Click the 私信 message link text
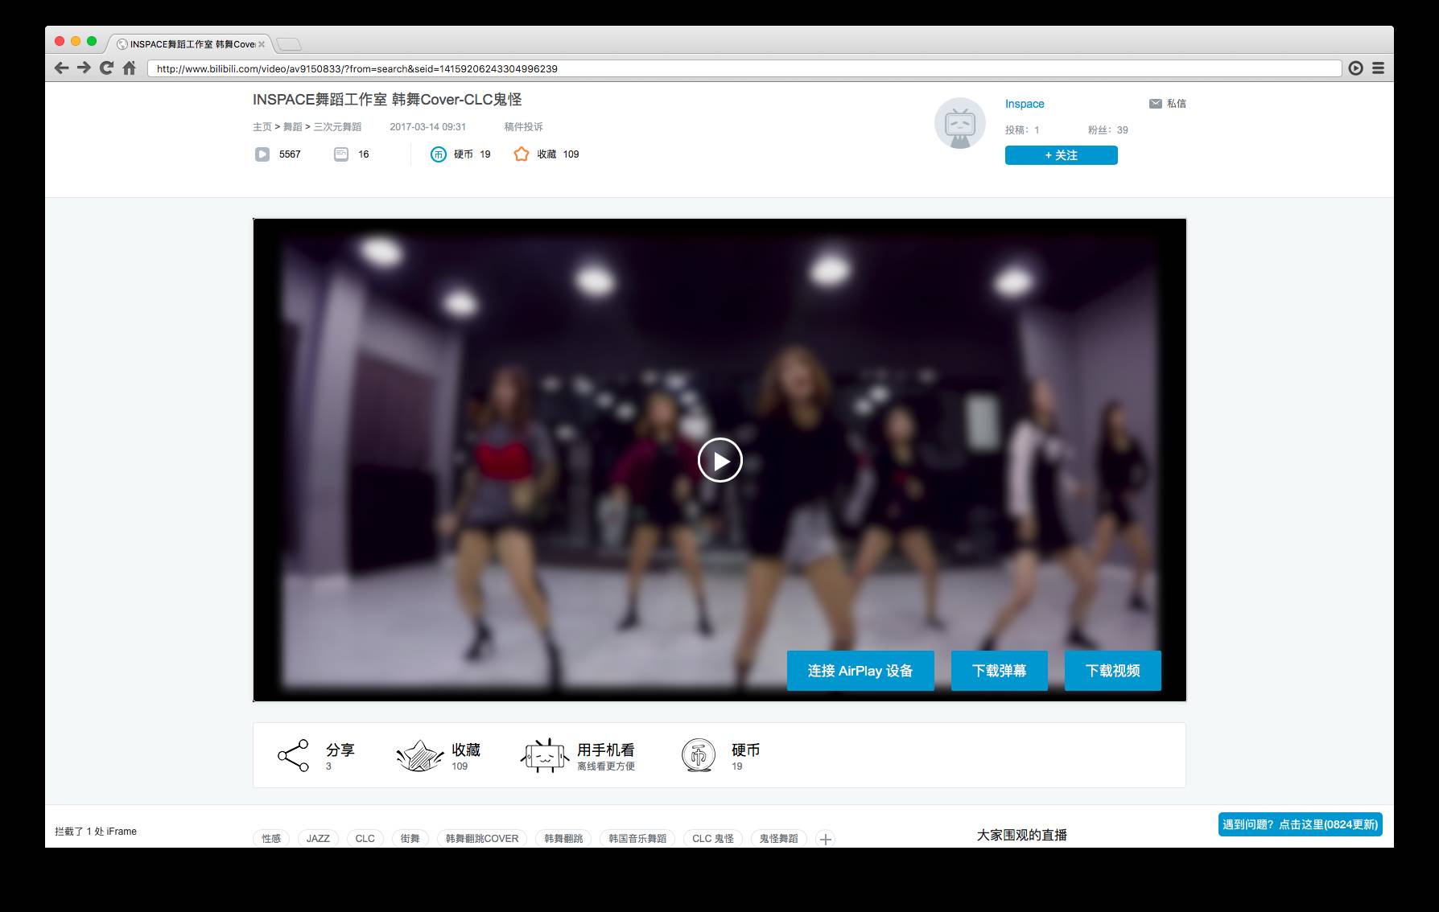This screenshot has height=912, width=1439. coord(1177,104)
